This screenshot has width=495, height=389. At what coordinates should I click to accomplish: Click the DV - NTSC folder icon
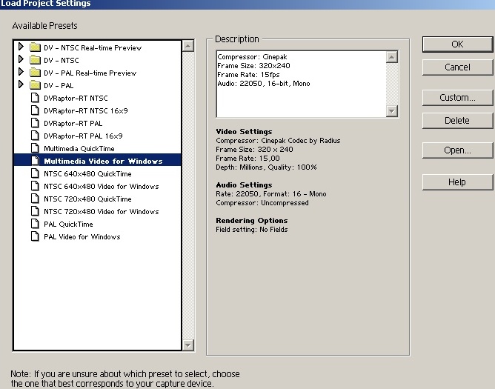pos(35,60)
